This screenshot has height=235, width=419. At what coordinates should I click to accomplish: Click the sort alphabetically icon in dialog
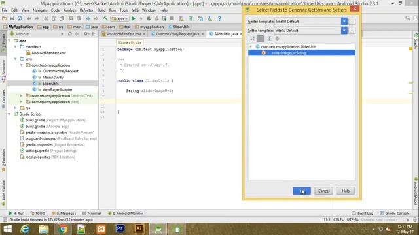252,39
